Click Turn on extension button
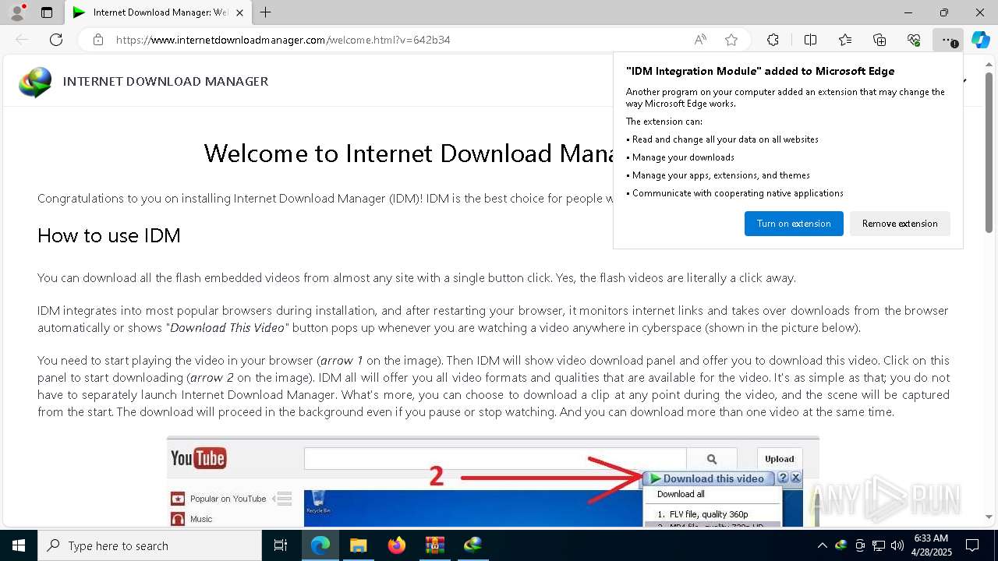The image size is (998, 561). (794, 224)
